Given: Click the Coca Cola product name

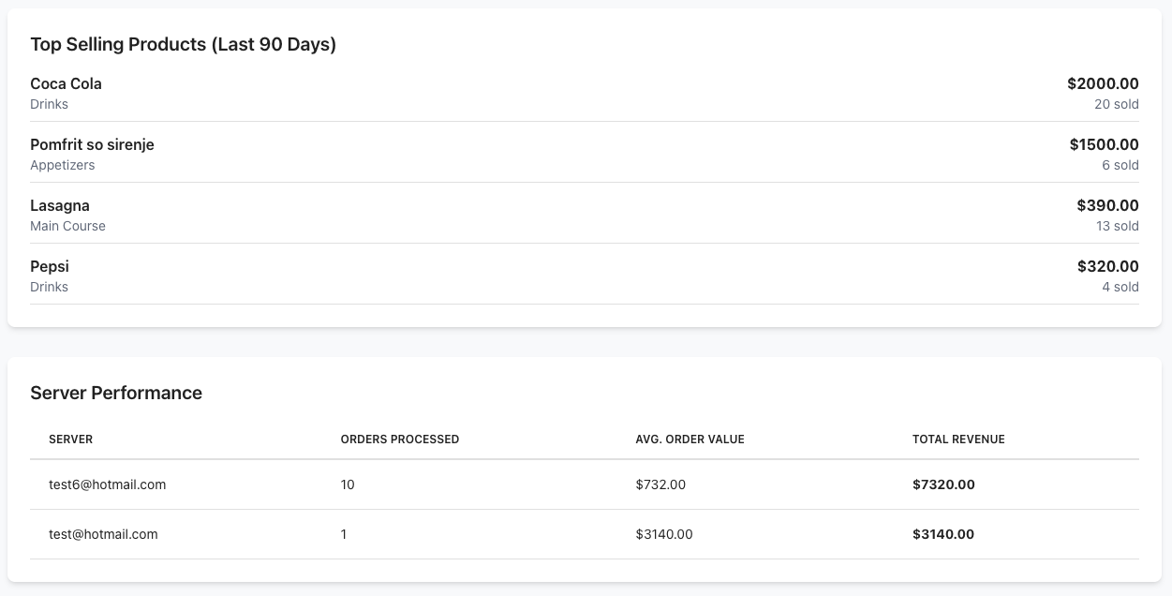Looking at the screenshot, I should [x=66, y=83].
